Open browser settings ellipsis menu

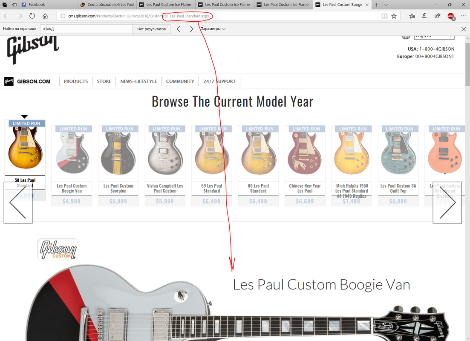coord(464,16)
